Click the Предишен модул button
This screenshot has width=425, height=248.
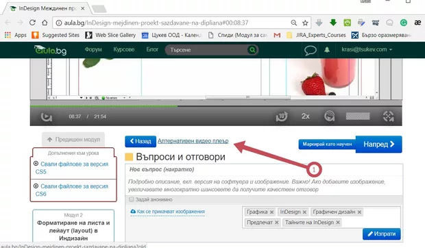tap(73, 140)
